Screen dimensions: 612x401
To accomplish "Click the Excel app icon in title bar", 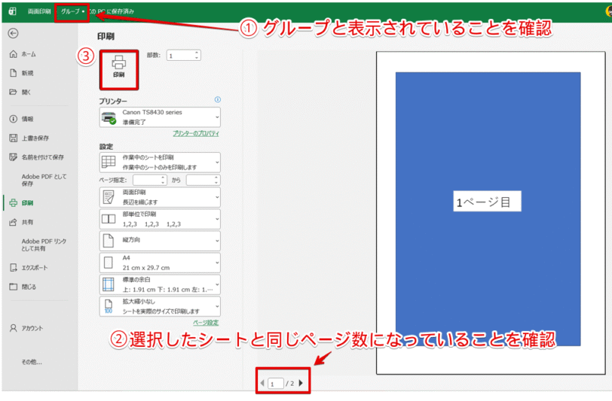I will (x=13, y=11).
